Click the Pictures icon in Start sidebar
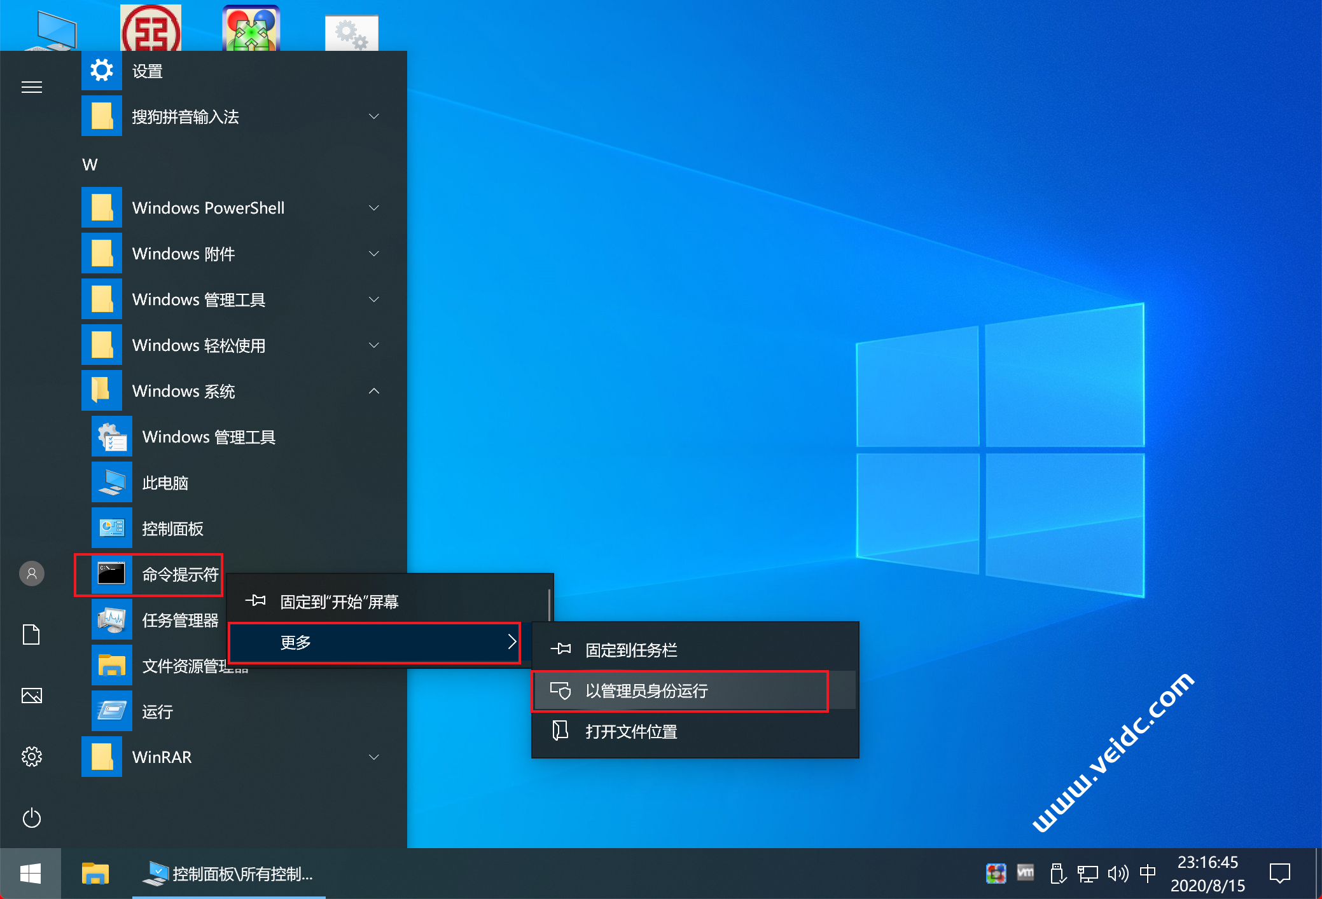This screenshot has width=1322, height=899. point(31,696)
